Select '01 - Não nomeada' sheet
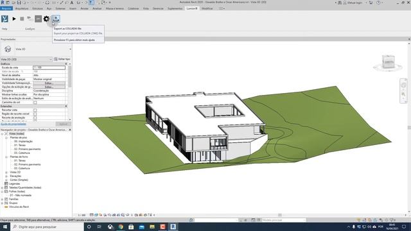Screen dimensions: 411x231 (x=21, y=195)
